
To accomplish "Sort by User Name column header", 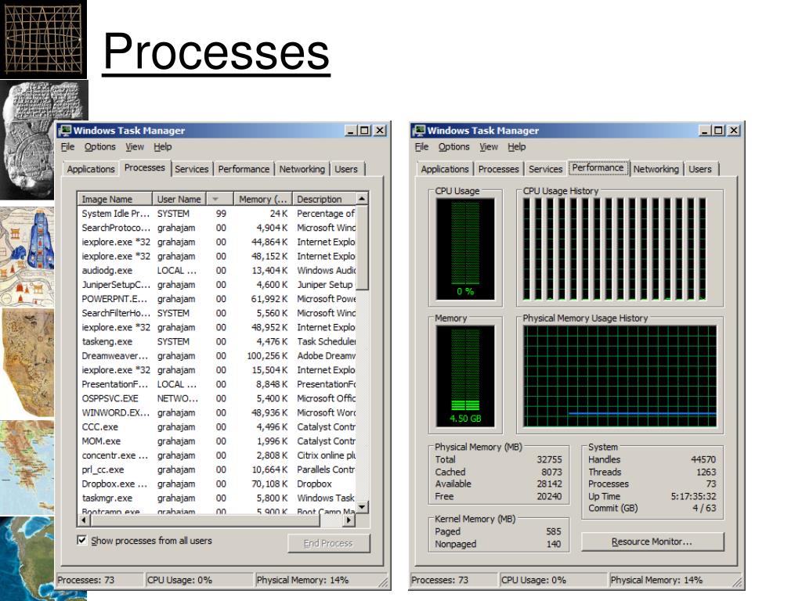I will tap(179, 199).
